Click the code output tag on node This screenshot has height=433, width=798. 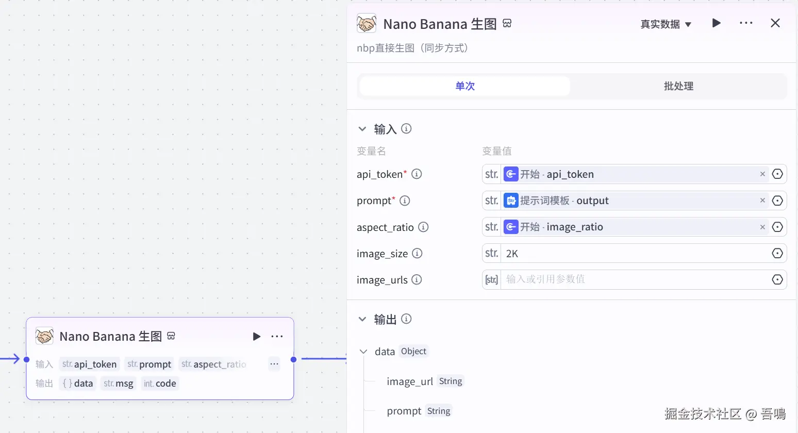coord(160,384)
